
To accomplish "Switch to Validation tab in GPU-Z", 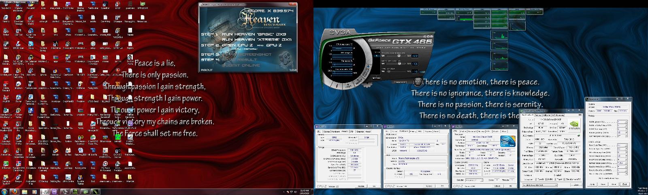I will click(x=547, y=115).
